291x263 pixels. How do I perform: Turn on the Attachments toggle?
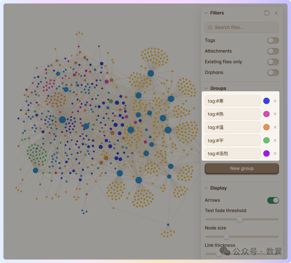coord(273,51)
